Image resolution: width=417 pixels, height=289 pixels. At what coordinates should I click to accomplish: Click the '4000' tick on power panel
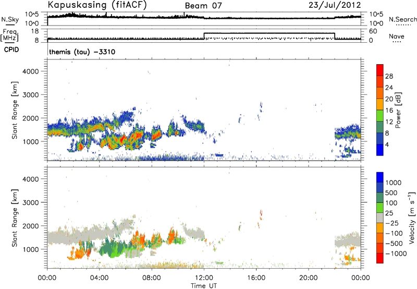pyautogui.click(x=31, y=71)
